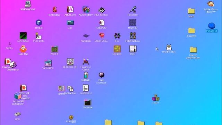Open the Contact us icon

(x=70, y=89)
